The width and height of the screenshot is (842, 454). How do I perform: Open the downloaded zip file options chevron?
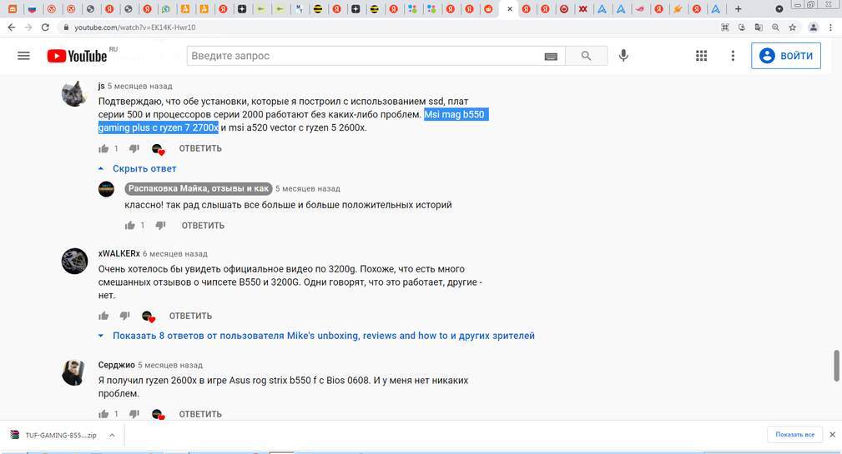point(112,435)
